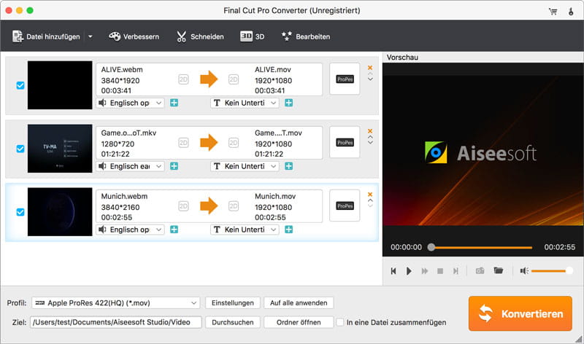Open audio track dropdown for Munich.webm
584x344 pixels.
pos(130,230)
